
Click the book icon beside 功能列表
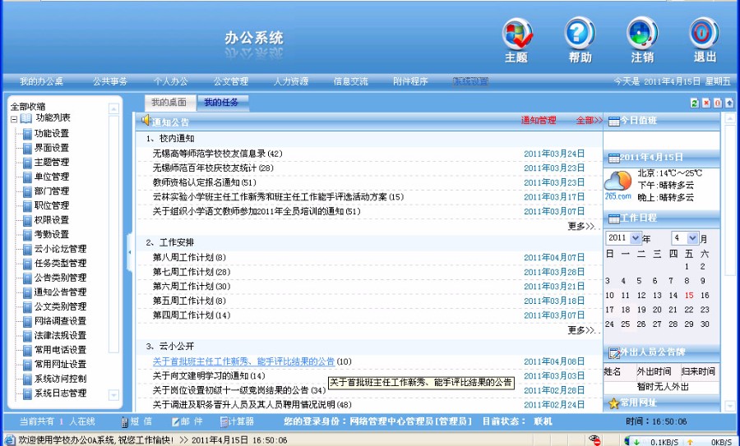(26, 118)
